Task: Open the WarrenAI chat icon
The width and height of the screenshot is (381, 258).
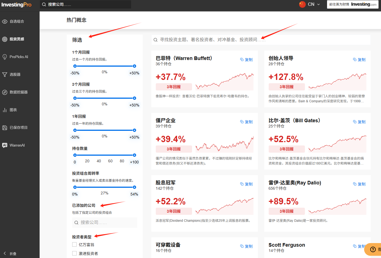Action: point(5,145)
